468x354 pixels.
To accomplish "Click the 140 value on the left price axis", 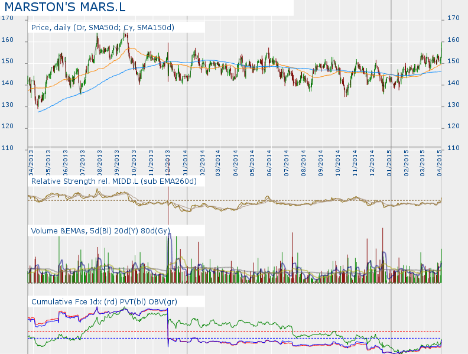I will pos(7,83).
